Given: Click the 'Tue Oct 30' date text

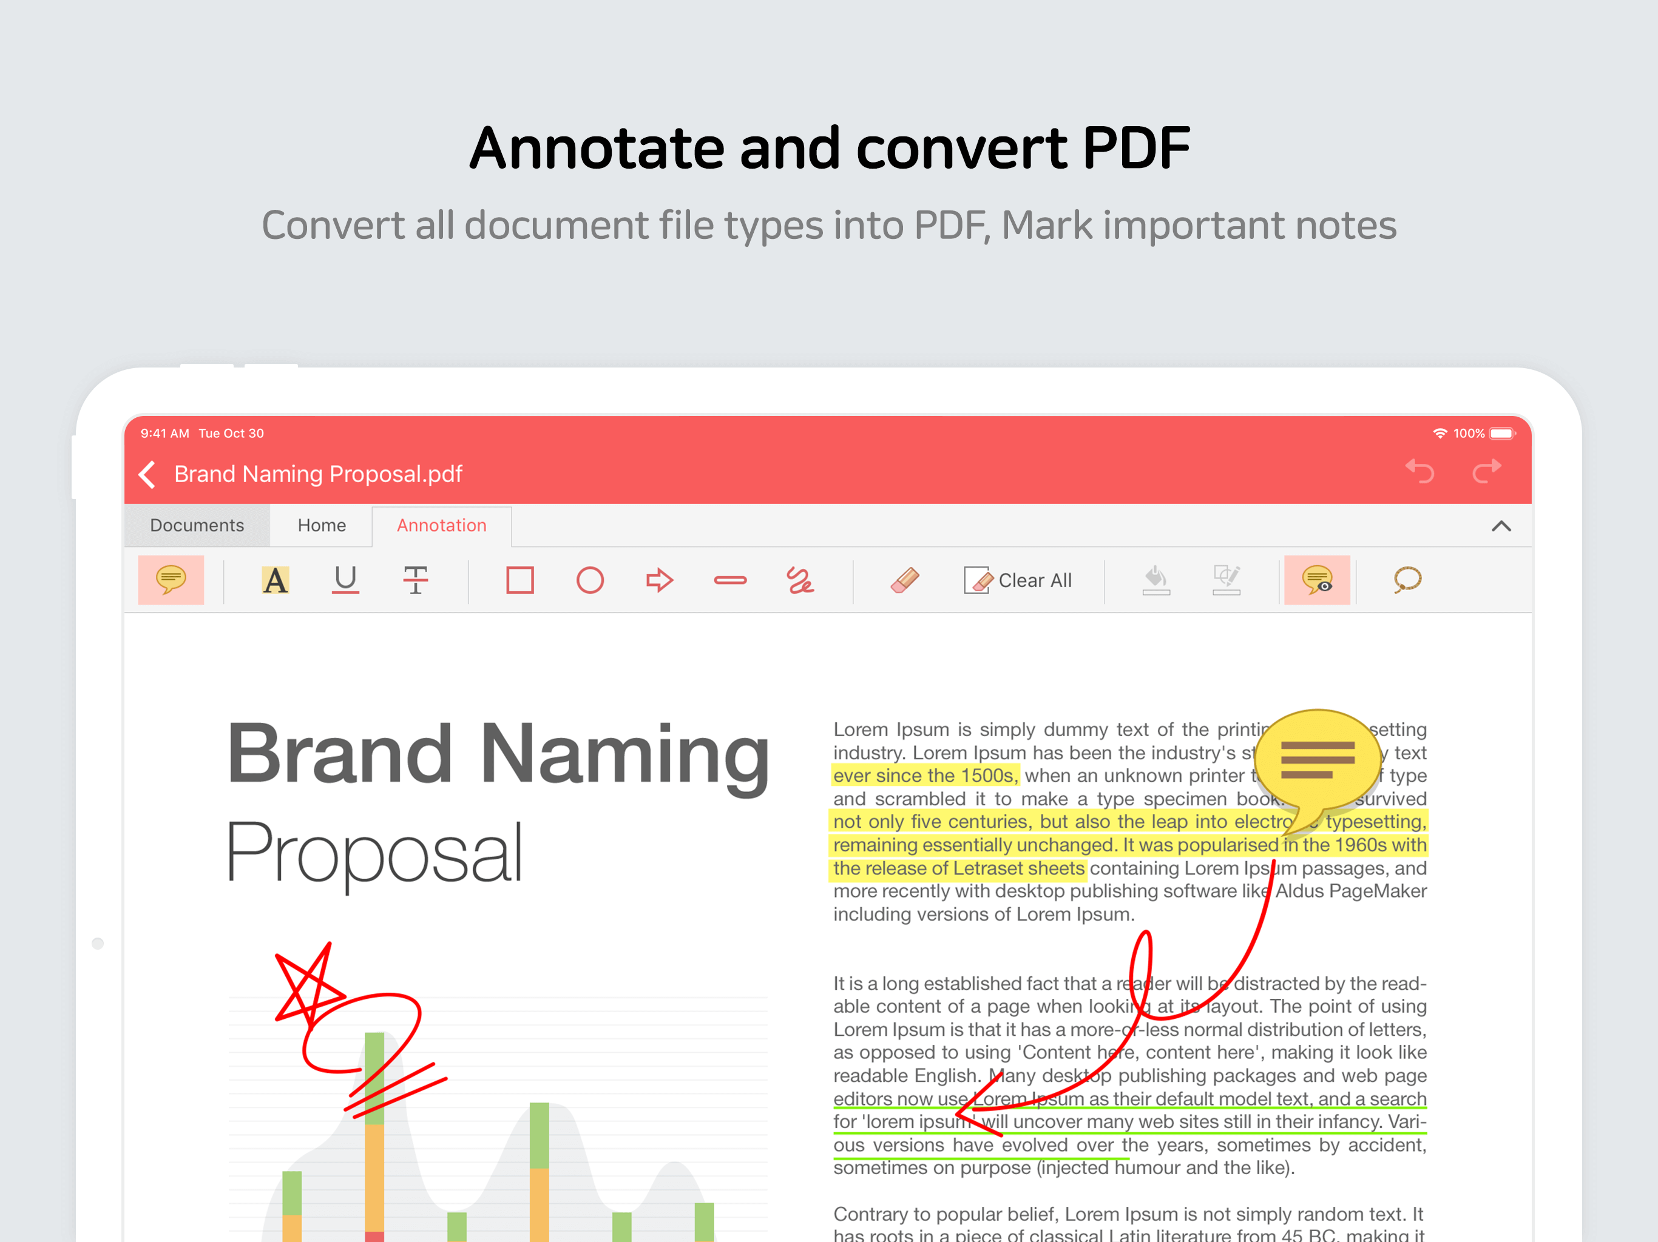Looking at the screenshot, I should coord(231,433).
